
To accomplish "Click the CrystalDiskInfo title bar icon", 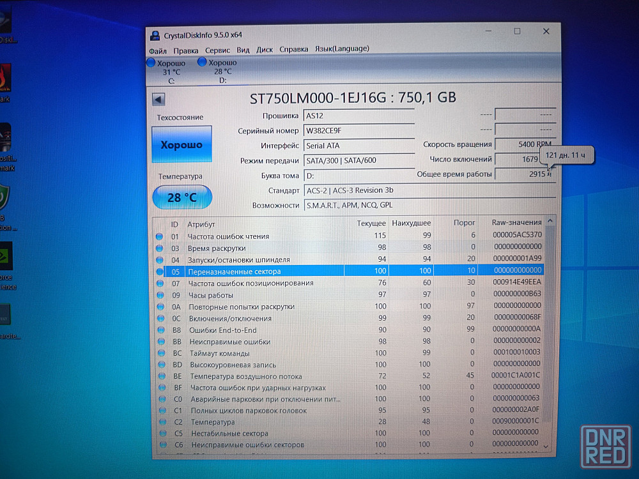I will click(x=155, y=36).
